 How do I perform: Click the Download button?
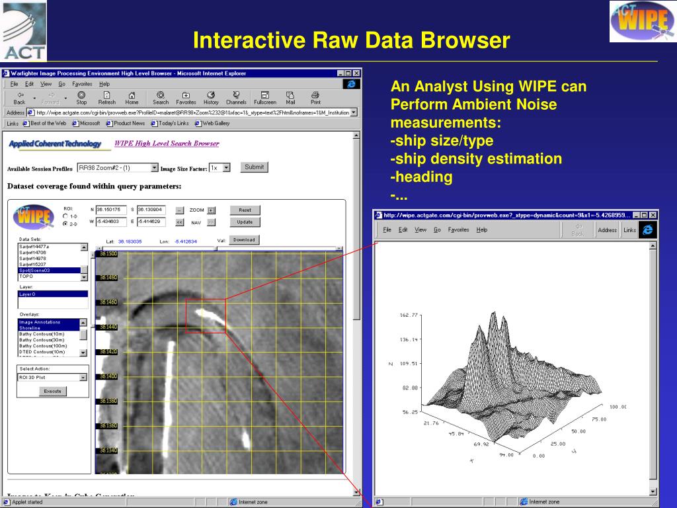pos(244,239)
